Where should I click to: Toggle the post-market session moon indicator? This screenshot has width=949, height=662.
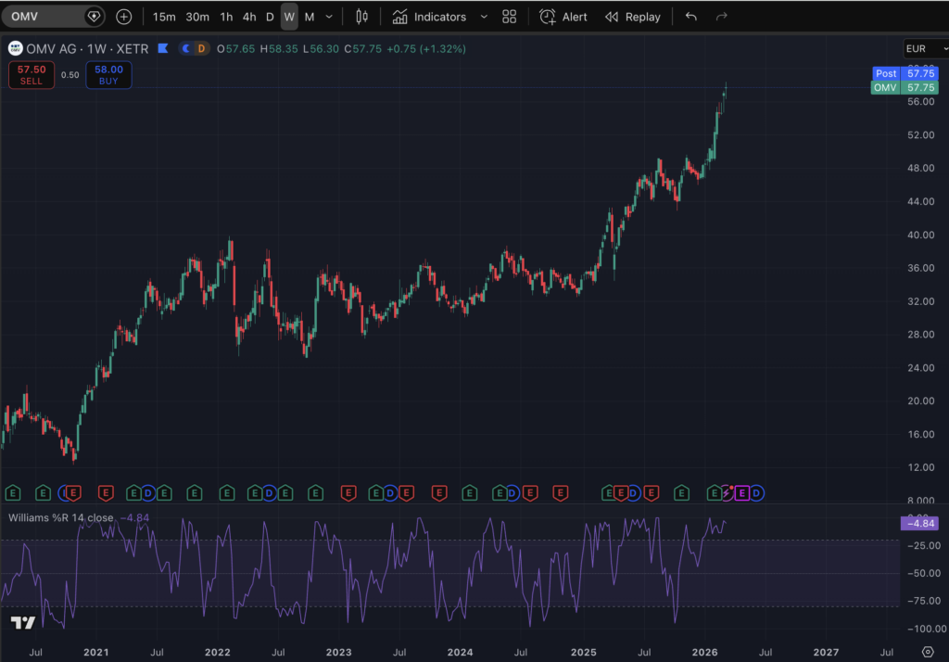(186, 48)
